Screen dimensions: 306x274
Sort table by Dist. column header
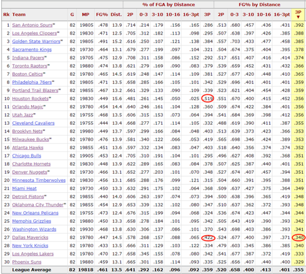pos(116,14)
